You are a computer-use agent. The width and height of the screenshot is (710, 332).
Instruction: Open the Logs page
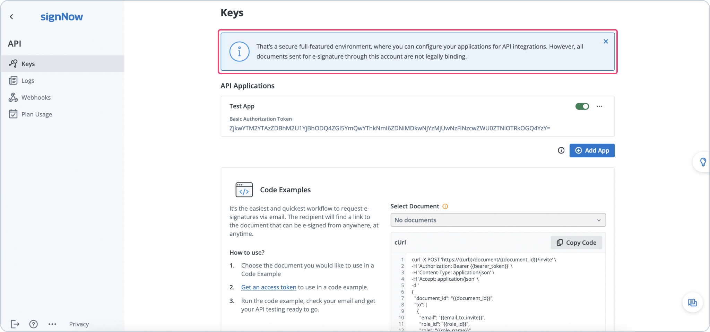point(27,81)
